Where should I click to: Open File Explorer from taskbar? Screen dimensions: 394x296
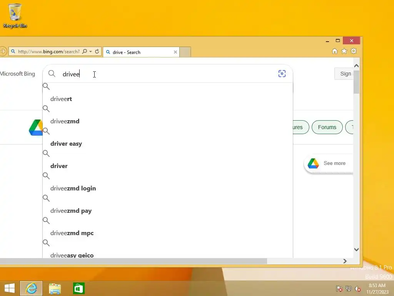[55, 288]
